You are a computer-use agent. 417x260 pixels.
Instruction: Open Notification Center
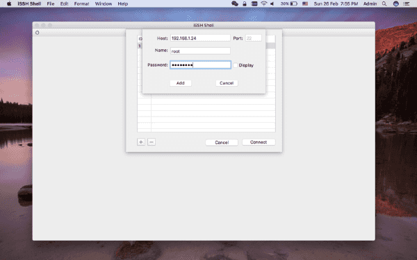(x=407, y=3)
